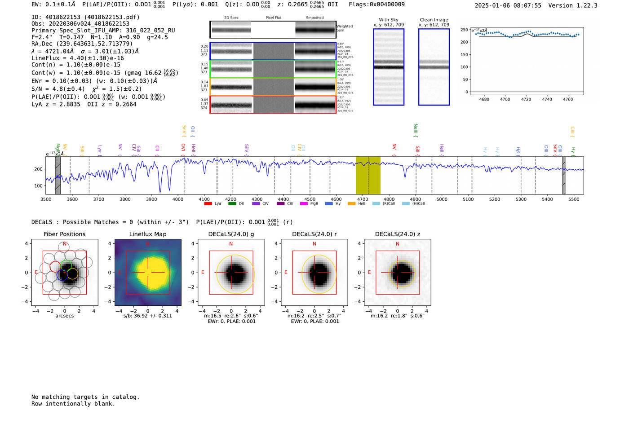This screenshot has height=428, width=629.
Task: Open the Lineflux Map image
Action: click(148, 272)
